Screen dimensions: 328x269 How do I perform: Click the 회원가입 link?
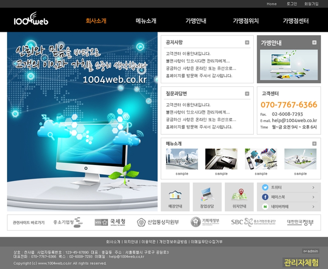[311, 4]
